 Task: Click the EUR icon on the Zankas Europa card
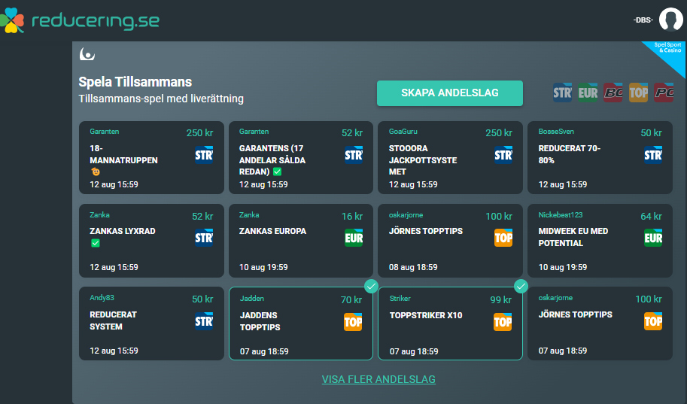pyautogui.click(x=354, y=238)
